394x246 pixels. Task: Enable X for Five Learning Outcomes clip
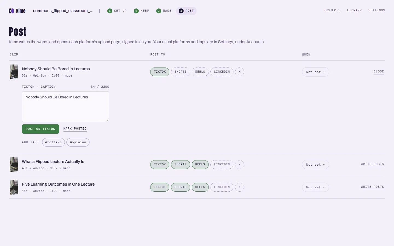[239, 187]
